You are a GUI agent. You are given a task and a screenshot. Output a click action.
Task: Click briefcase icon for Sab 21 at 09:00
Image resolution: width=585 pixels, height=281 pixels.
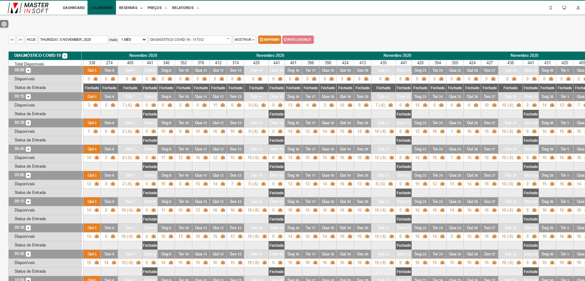pos(391,184)
